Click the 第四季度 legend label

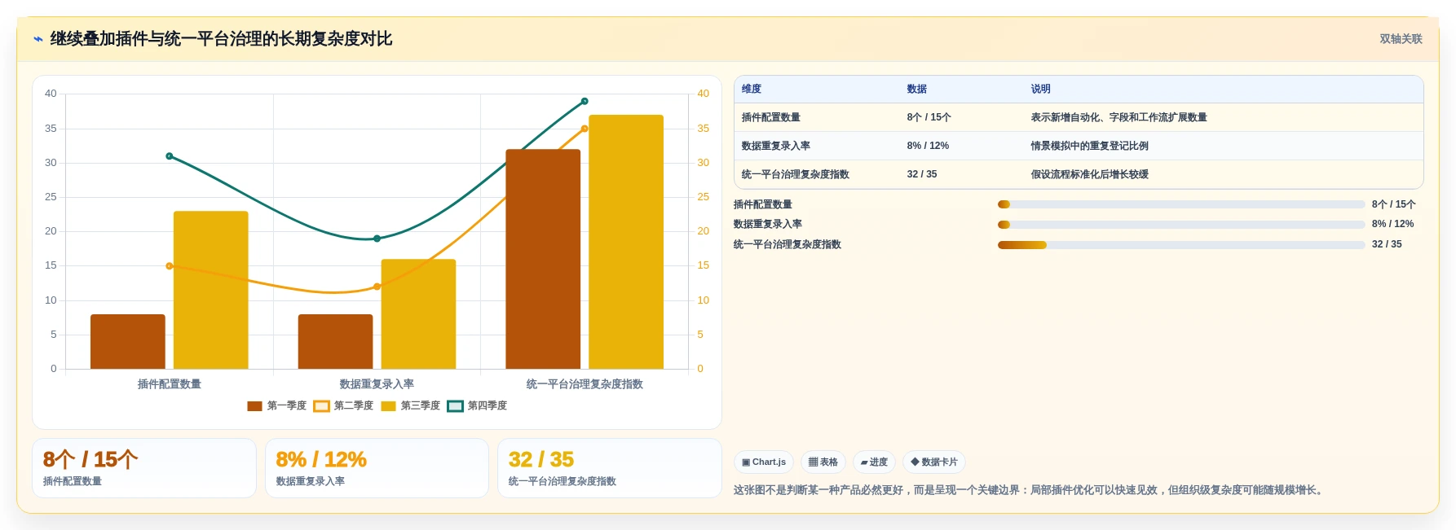pos(488,406)
